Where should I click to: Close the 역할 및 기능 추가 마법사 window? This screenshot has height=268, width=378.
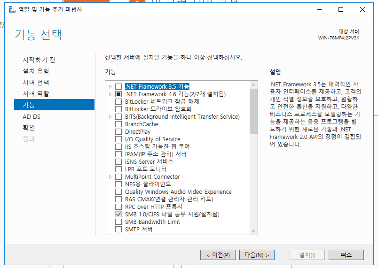point(362,10)
